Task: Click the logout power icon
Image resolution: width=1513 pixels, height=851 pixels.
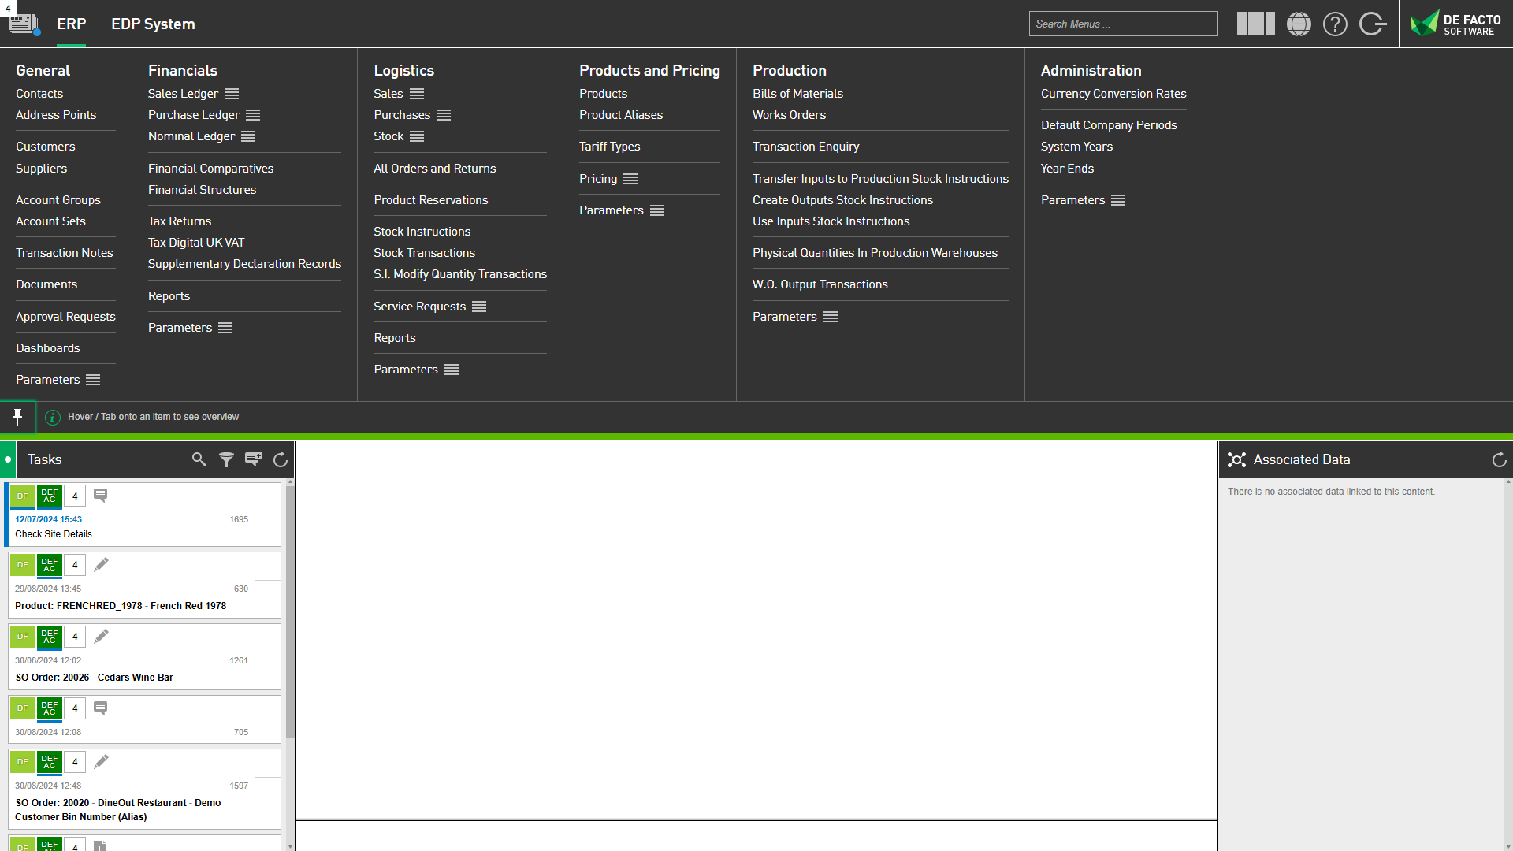Action: tap(1373, 24)
